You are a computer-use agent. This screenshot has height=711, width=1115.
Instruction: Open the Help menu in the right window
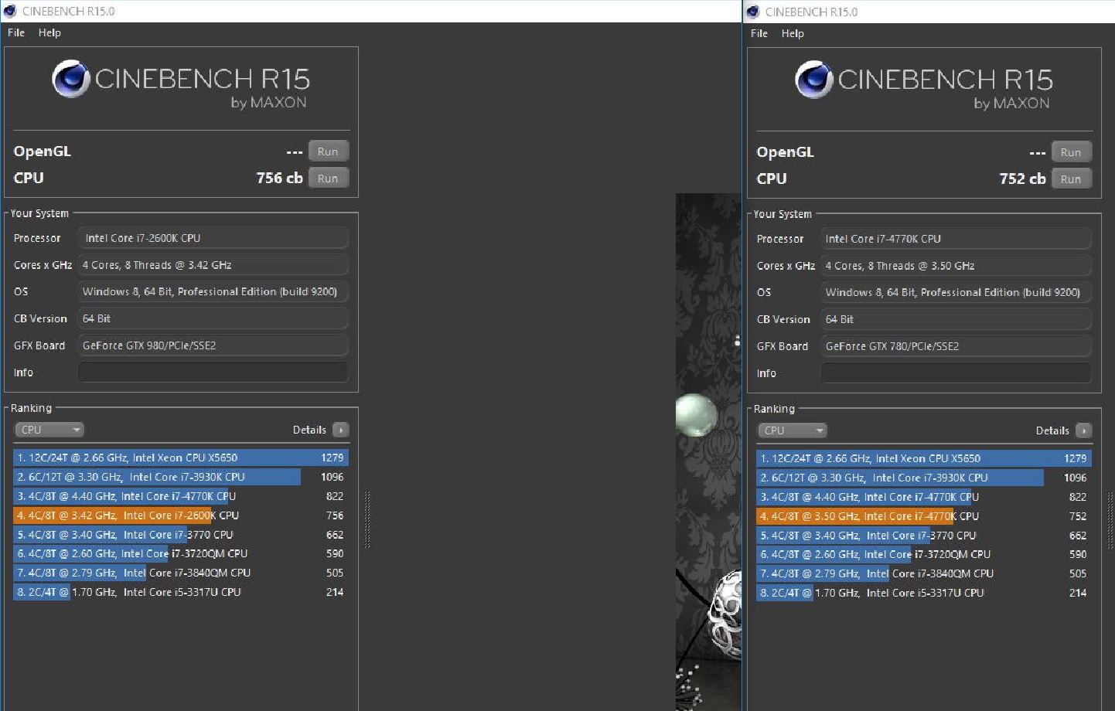793,33
